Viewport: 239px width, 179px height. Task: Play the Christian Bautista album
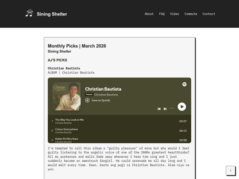point(182,107)
